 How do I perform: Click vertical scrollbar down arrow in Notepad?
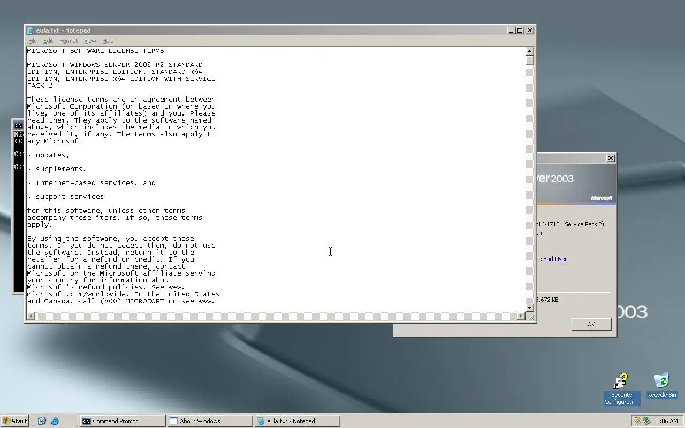(x=530, y=308)
